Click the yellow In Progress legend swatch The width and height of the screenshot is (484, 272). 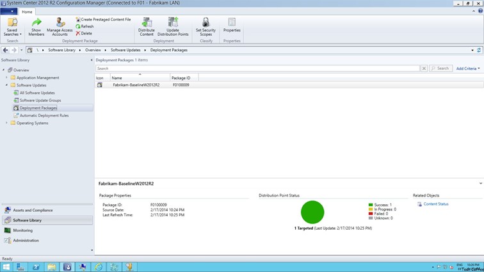click(x=371, y=209)
